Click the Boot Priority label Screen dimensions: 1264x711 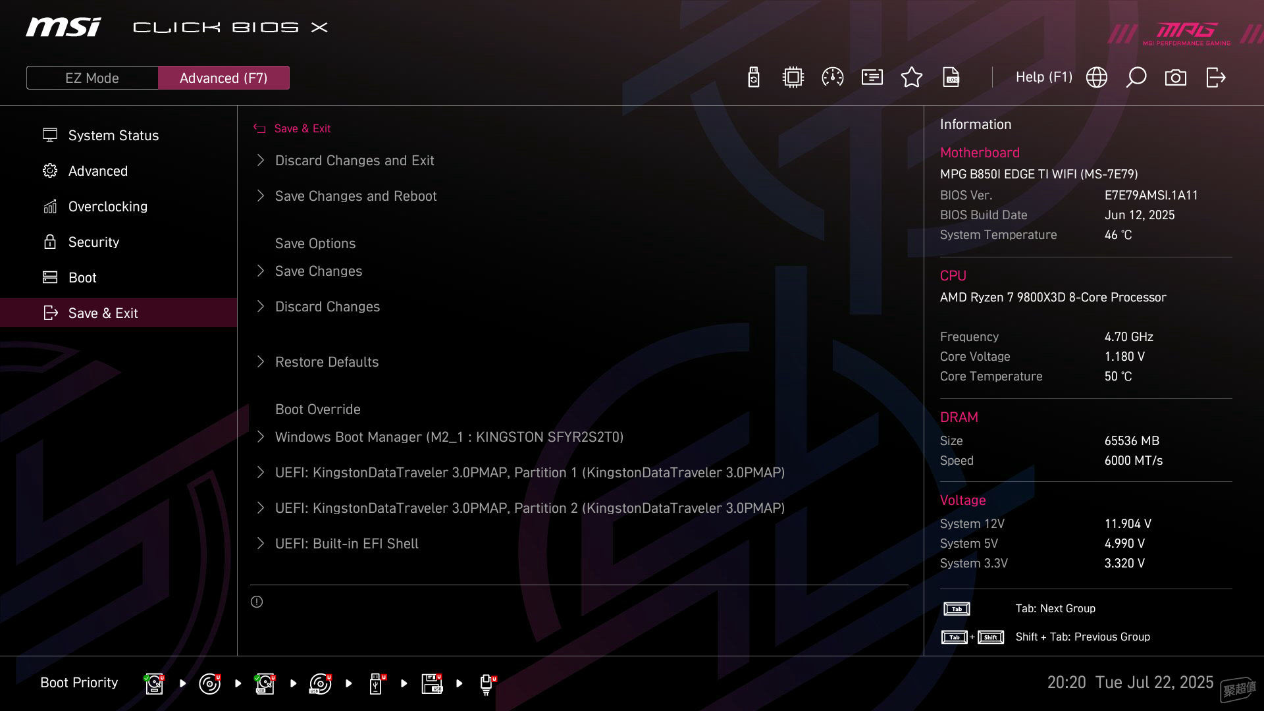(x=79, y=683)
